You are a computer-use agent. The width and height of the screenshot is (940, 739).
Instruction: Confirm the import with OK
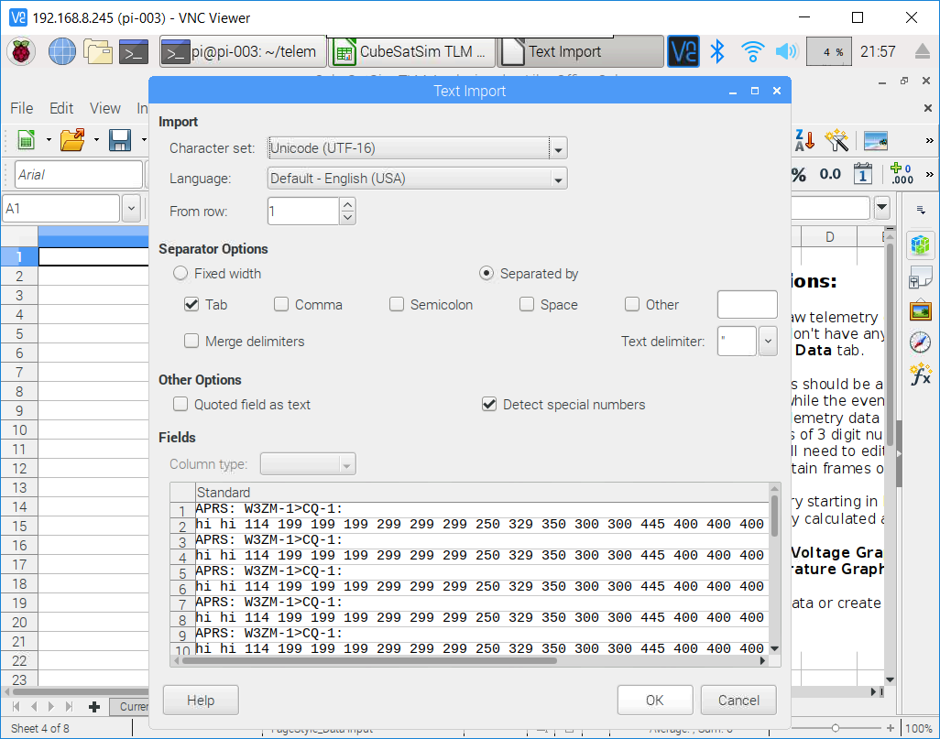654,700
